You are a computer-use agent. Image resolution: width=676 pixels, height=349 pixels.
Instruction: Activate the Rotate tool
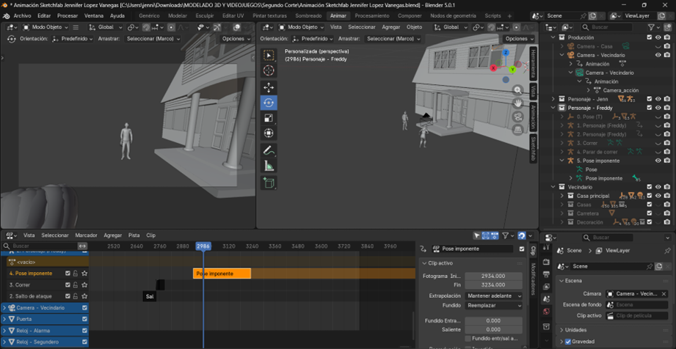click(269, 103)
